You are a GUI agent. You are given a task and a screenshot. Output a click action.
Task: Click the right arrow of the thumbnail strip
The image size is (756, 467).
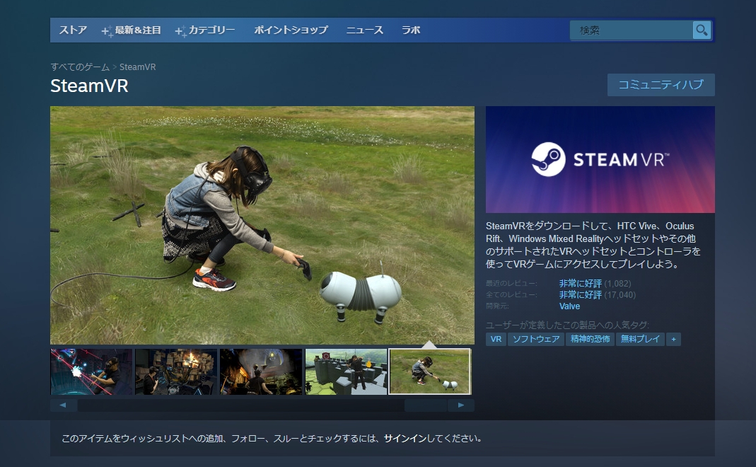[461, 405]
